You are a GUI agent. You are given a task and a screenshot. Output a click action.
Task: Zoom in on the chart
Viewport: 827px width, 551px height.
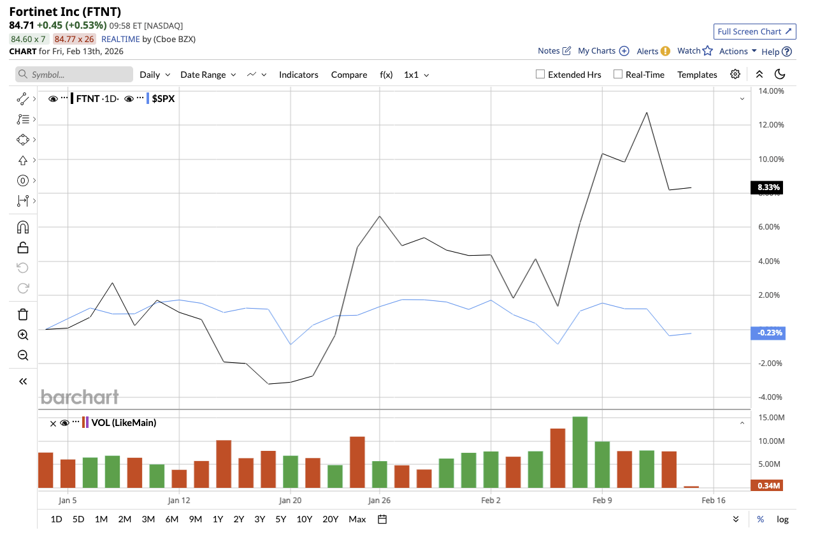[23, 335]
